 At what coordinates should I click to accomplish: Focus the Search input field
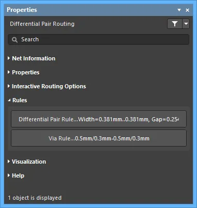point(98,40)
